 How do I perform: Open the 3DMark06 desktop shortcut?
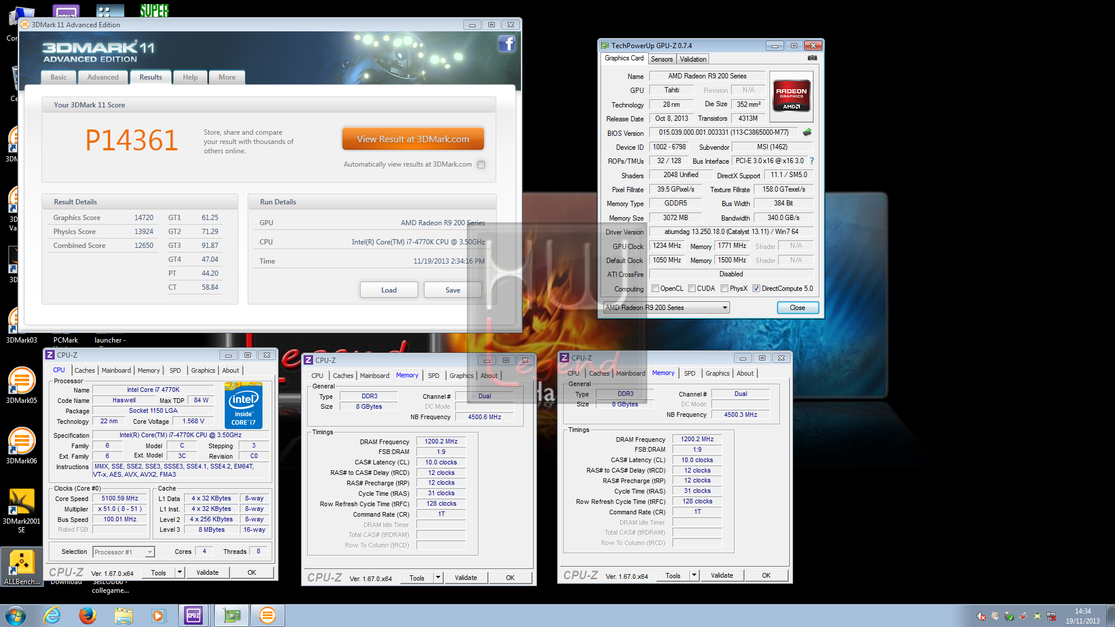pyautogui.click(x=21, y=446)
